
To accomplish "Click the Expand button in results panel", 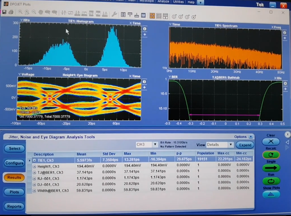I will 244,144.
